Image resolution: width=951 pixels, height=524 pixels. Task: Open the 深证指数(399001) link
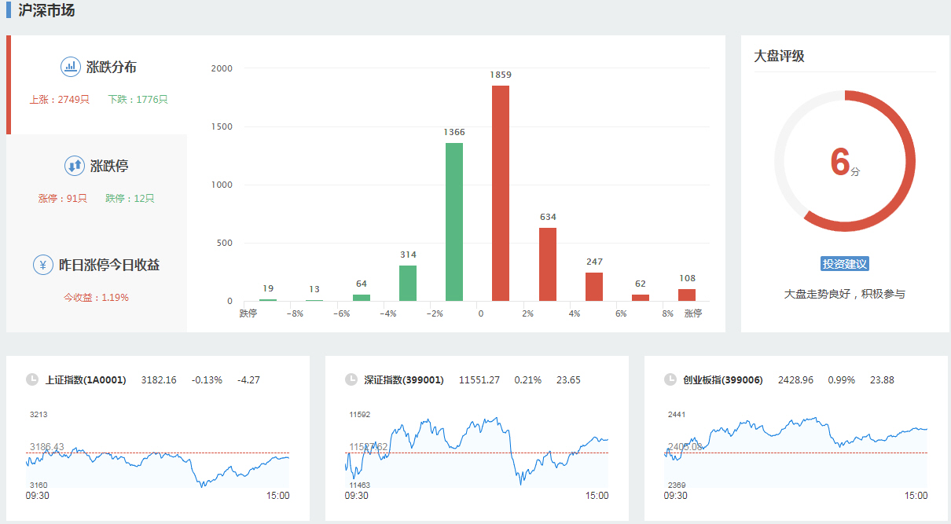click(404, 380)
